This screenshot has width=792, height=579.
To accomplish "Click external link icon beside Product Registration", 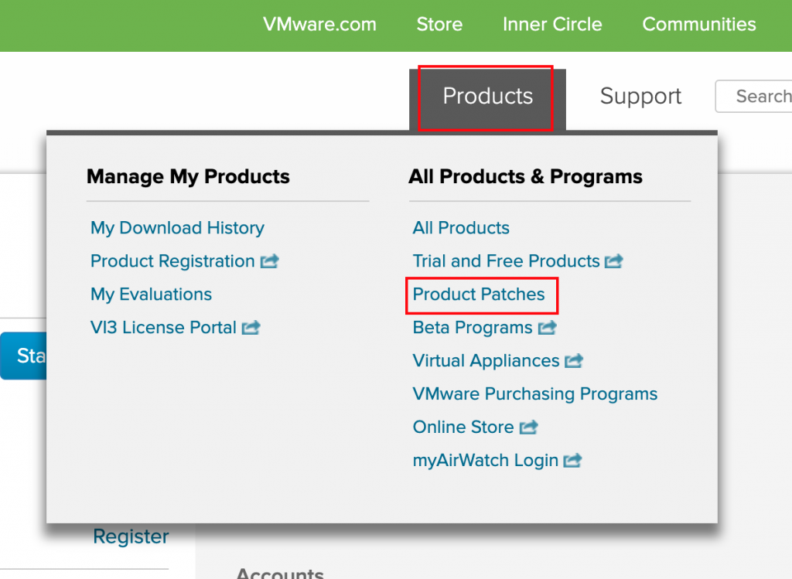I will tap(269, 262).
